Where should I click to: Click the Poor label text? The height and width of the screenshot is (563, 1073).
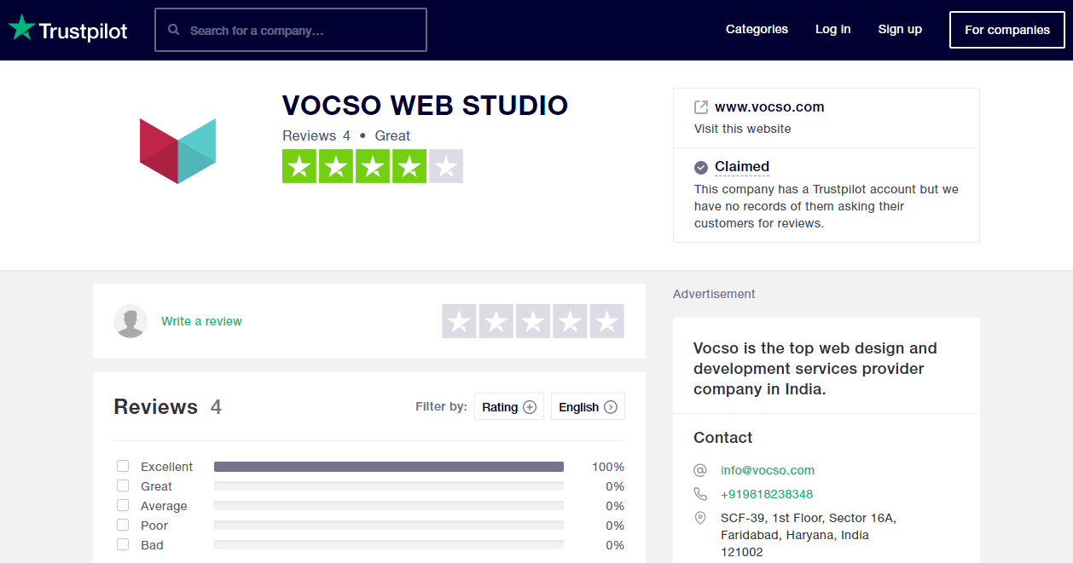tap(154, 526)
